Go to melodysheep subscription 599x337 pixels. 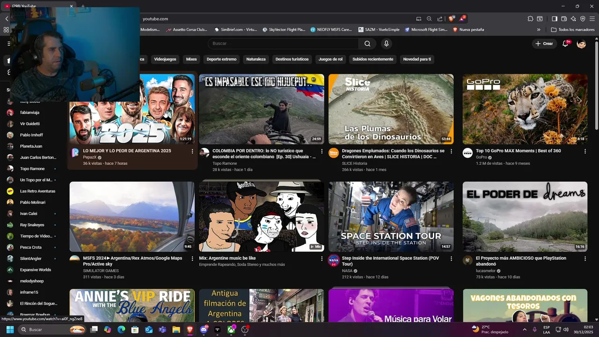click(x=32, y=281)
